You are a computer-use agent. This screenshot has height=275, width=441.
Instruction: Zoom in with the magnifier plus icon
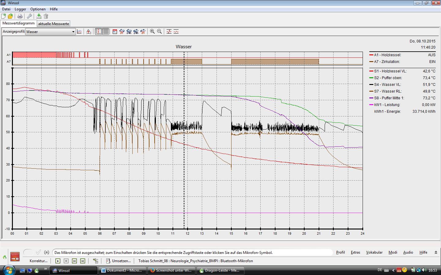152,31
